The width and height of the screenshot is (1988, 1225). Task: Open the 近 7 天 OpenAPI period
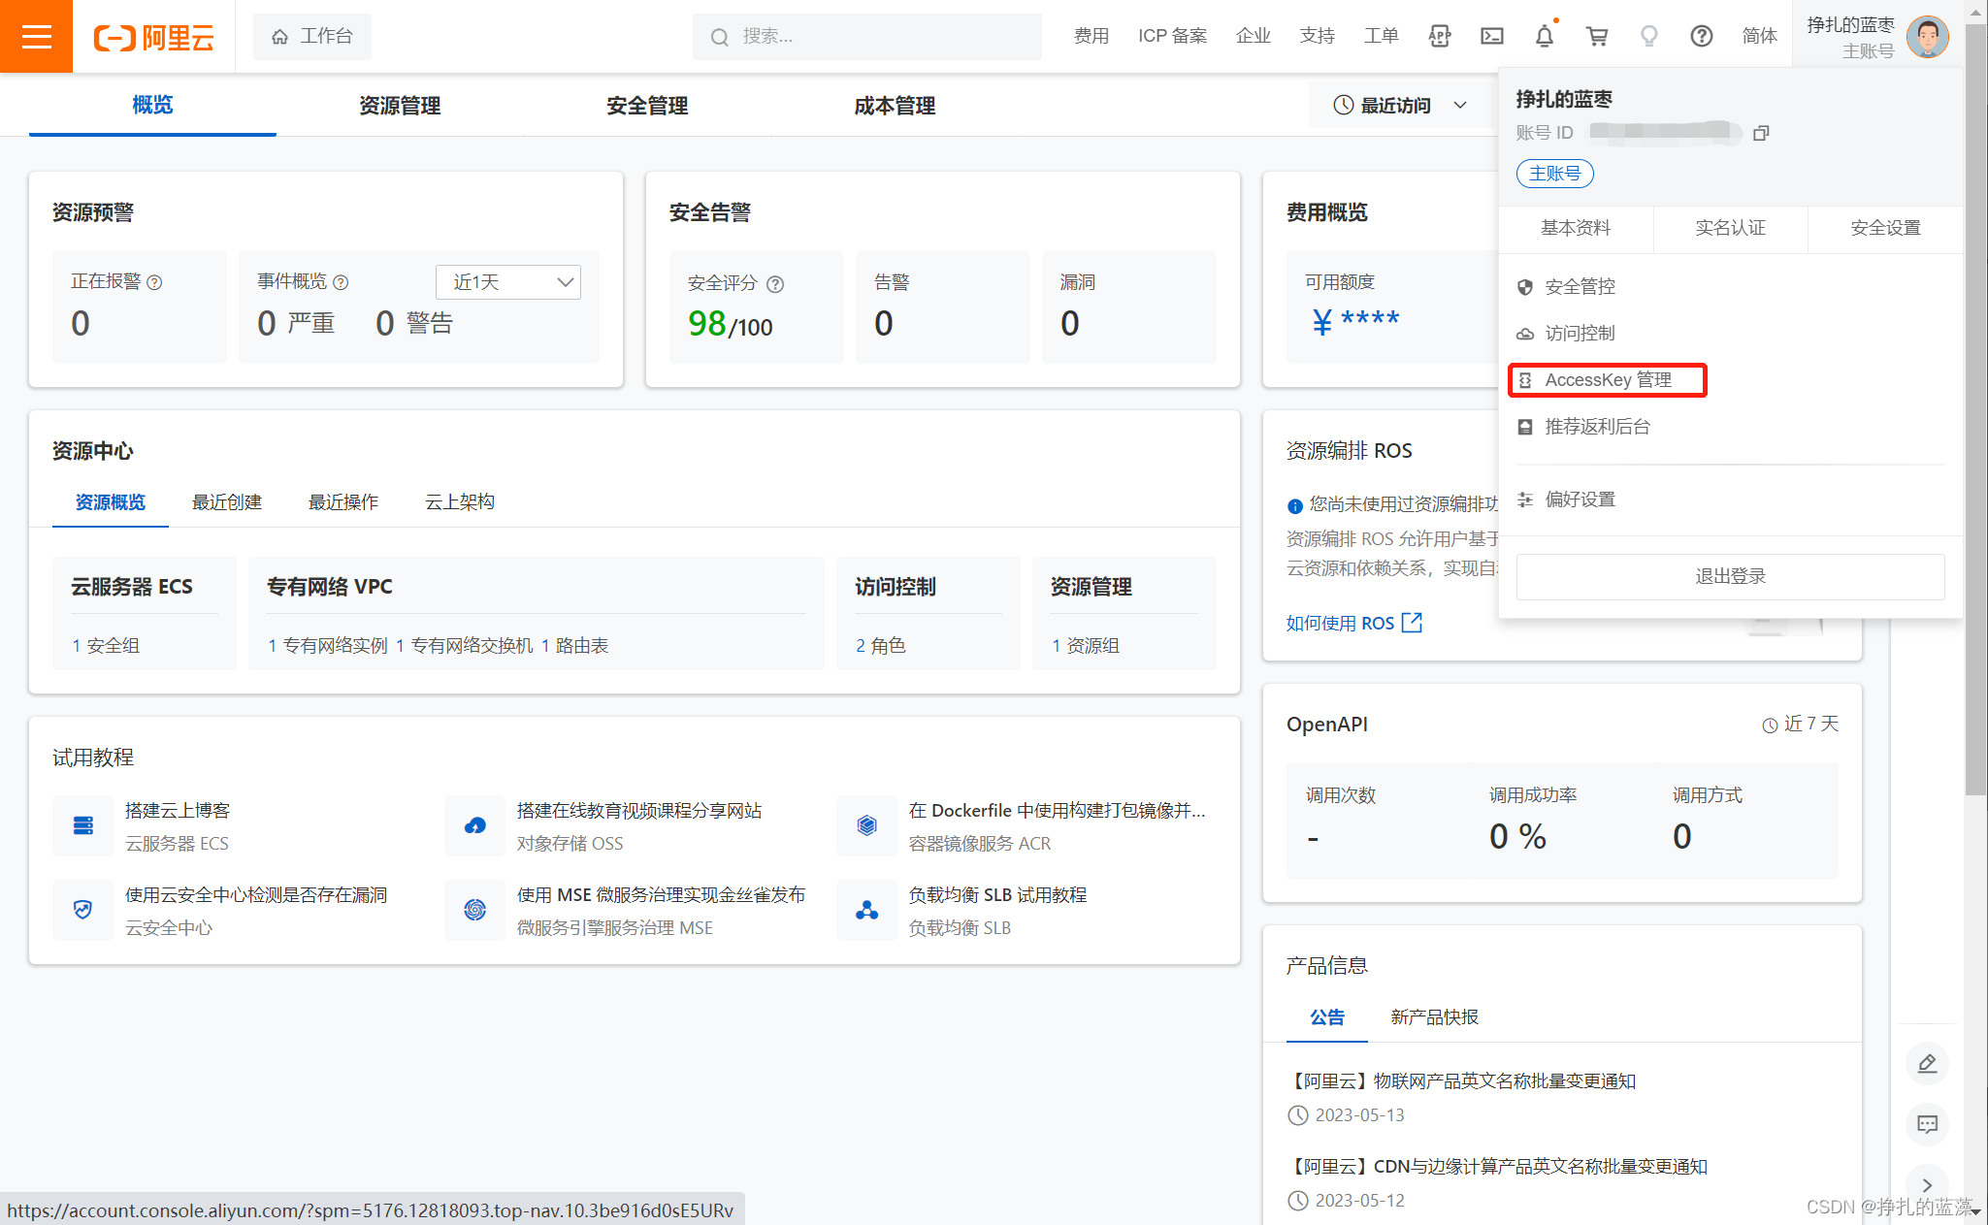click(x=1801, y=725)
